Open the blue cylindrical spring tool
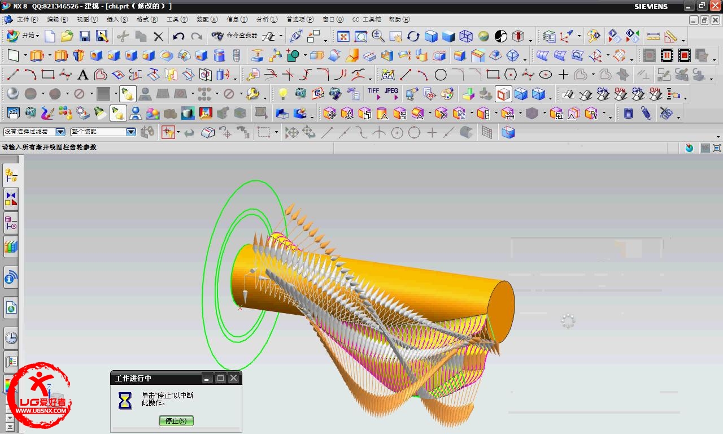 pyautogui.click(x=628, y=113)
